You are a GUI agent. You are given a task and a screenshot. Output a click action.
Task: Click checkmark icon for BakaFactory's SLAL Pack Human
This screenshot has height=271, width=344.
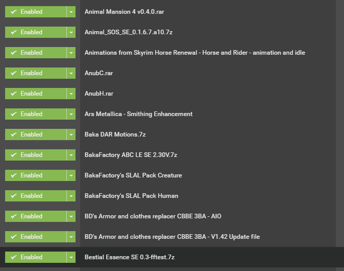pyautogui.click(x=14, y=196)
